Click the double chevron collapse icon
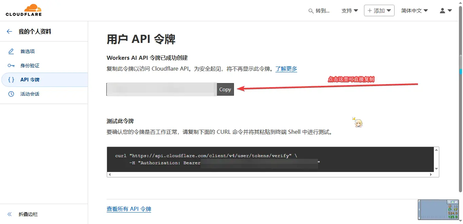This screenshot has width=463, height=224. click(x=9, y=214)
